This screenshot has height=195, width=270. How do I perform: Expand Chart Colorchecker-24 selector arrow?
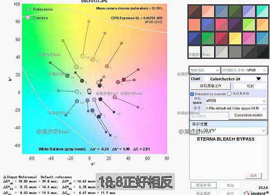[x=258, y=79]
